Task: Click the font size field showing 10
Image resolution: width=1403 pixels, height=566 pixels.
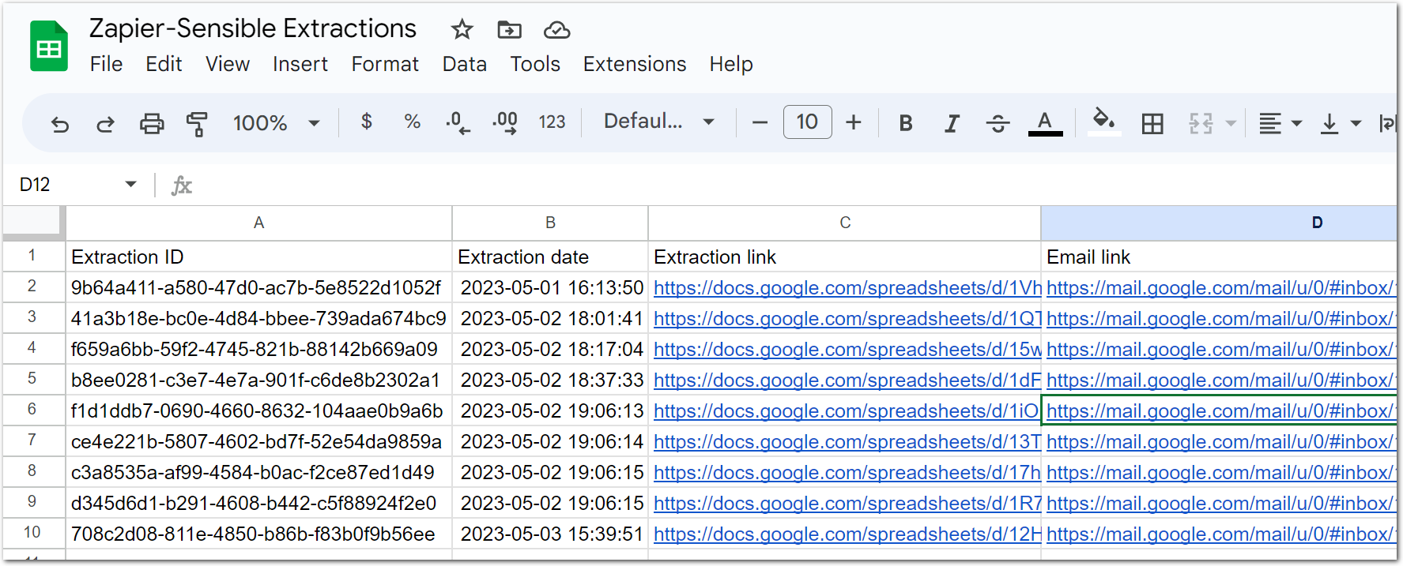Action: [807, 122]
